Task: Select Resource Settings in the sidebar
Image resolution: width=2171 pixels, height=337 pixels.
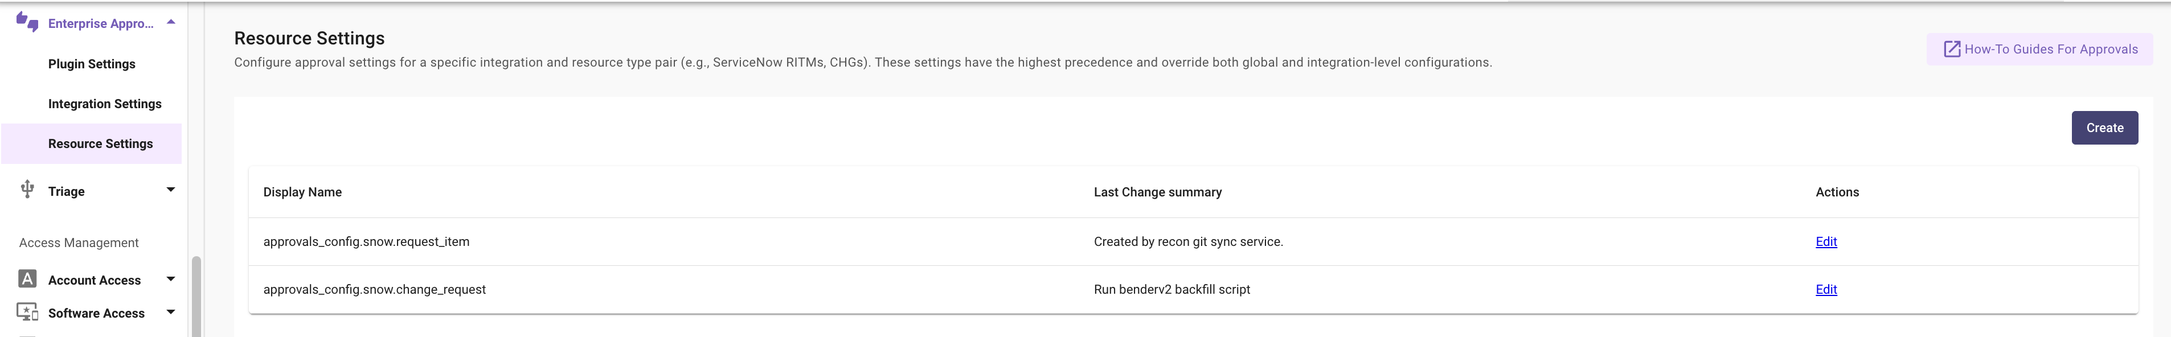Action: pyautogui.click(x=100, y=143)
